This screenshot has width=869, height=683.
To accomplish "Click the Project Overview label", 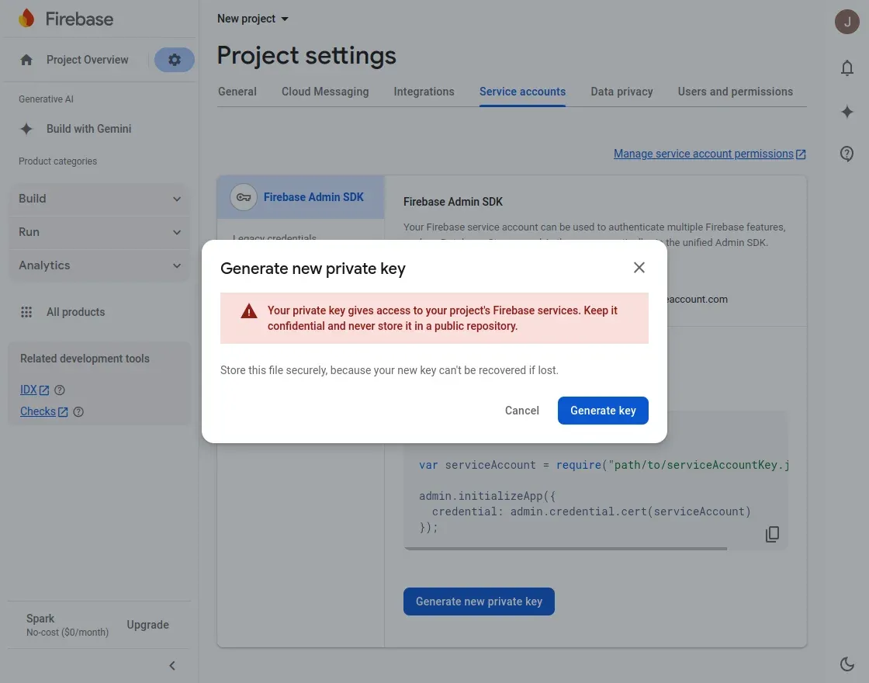I will 88,60.
